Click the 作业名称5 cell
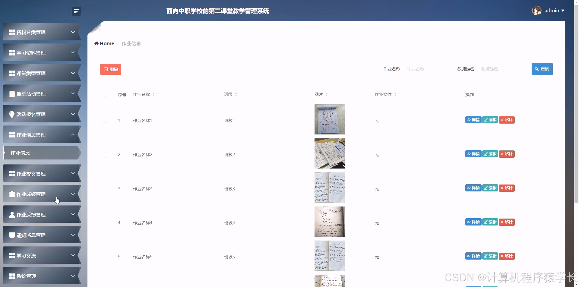The width and height of the screenshot is (579, 287). pos(143,257)
